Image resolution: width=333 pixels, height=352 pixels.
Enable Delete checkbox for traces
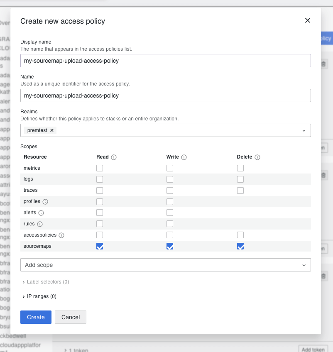point(240,191)
